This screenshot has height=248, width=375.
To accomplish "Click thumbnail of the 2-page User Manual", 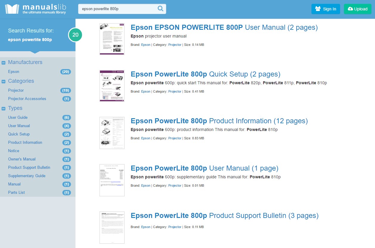I will (x=112, y=39).
